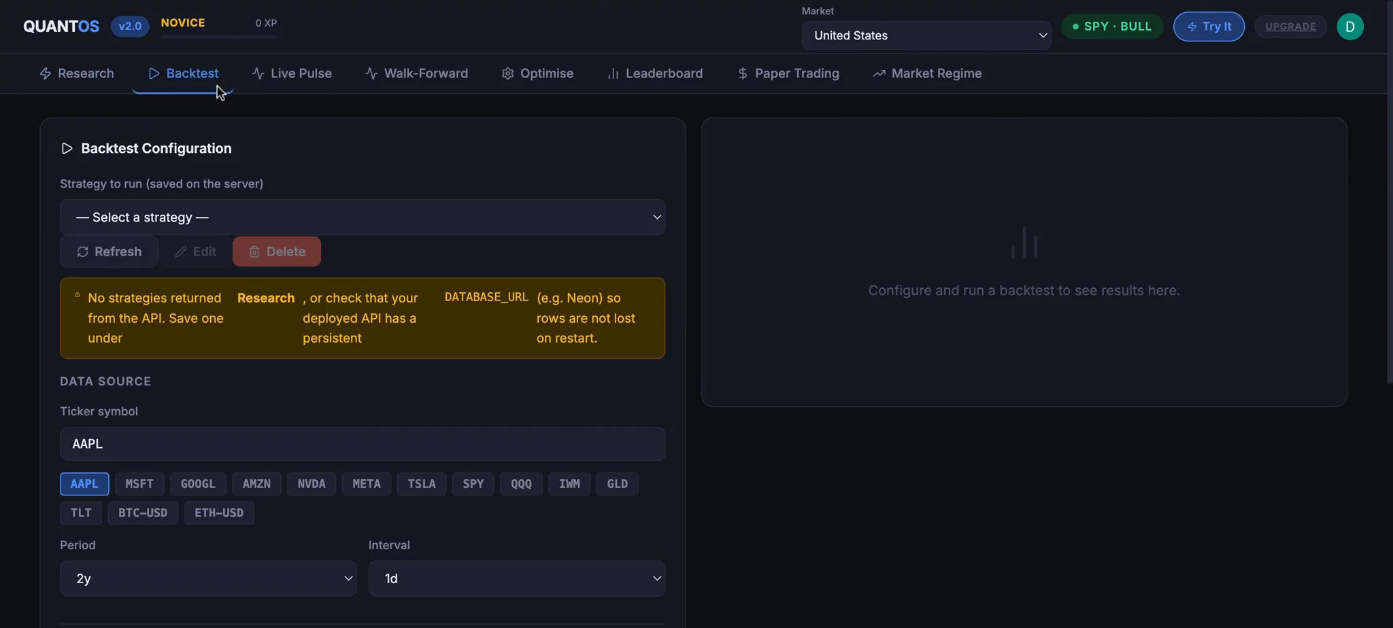
Task: Click the XP progress bar
Action: [x=219, y=37]
